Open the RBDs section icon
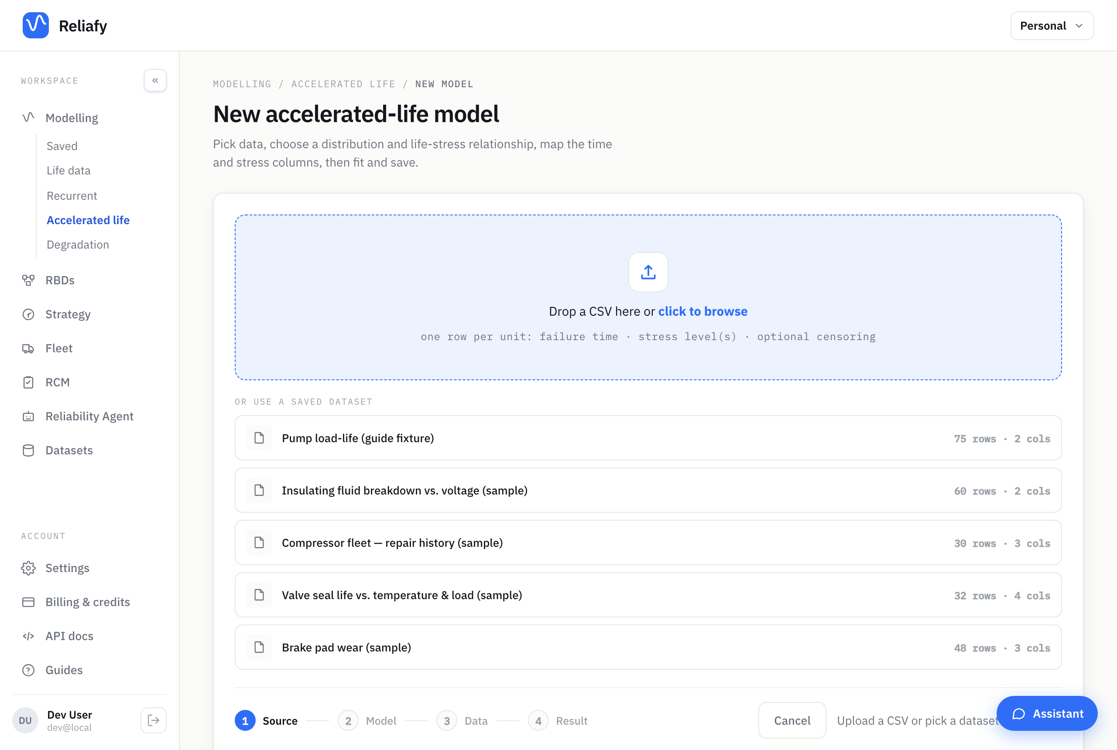1117x750 pixels. click(28, 280)
